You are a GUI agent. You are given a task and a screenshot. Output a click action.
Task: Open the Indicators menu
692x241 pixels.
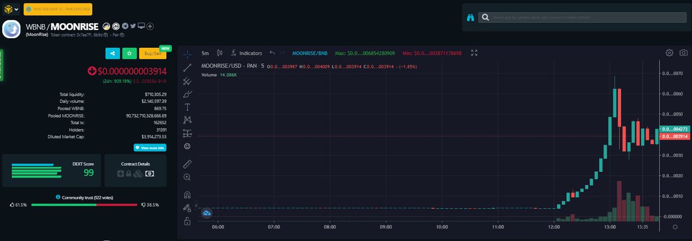click(246, 53)
